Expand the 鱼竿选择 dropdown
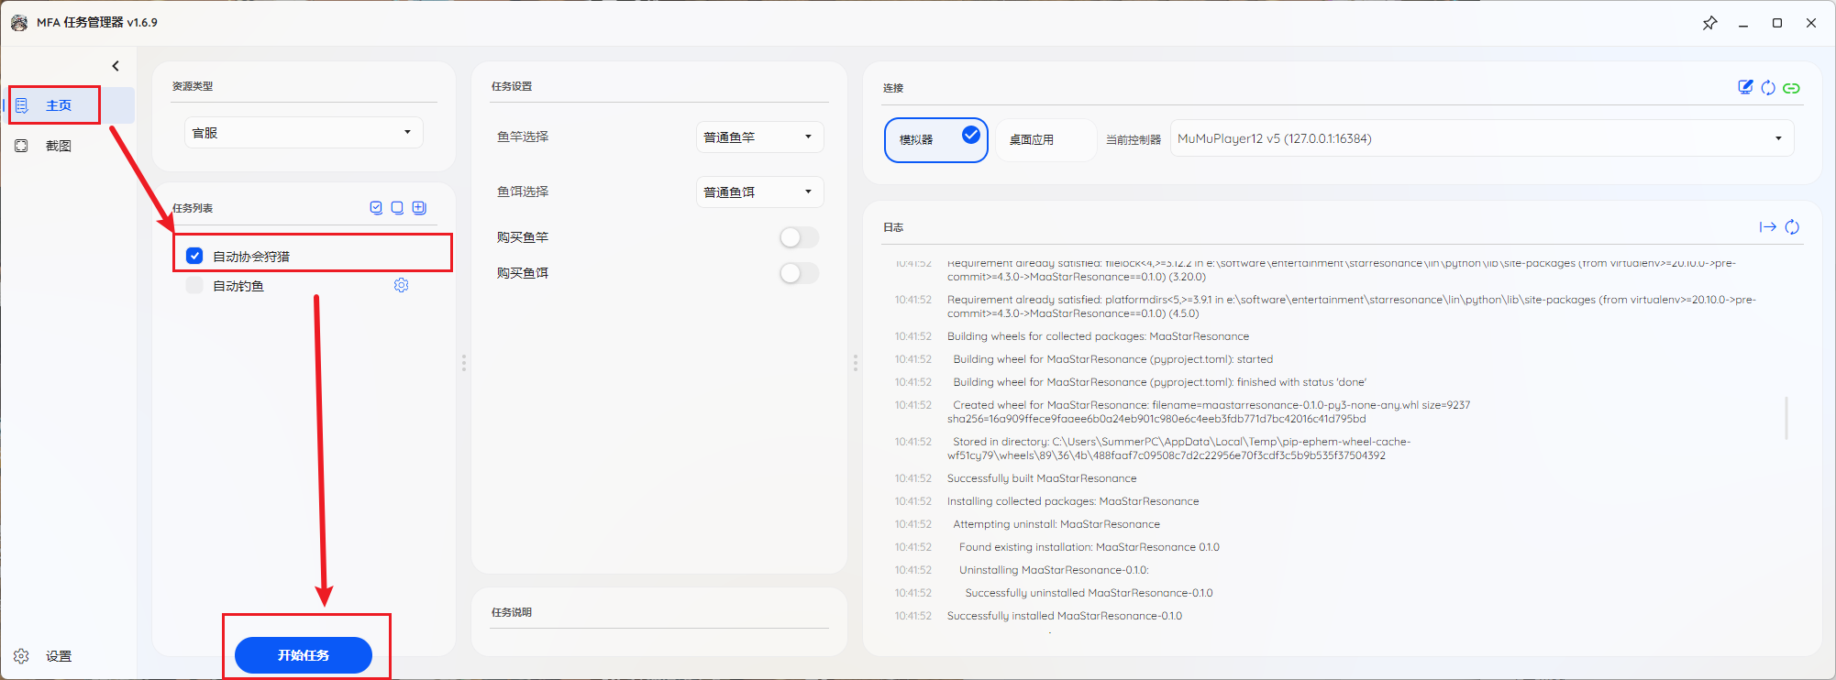The image size is (1836, 680). tap(759, 137)
